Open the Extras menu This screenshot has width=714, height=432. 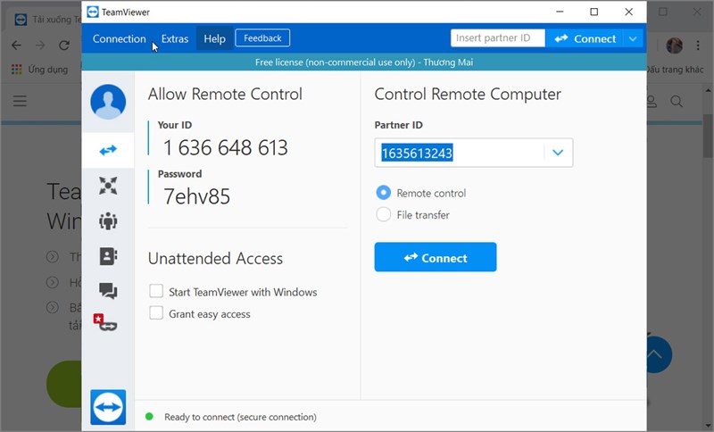(x=175, y=38)
